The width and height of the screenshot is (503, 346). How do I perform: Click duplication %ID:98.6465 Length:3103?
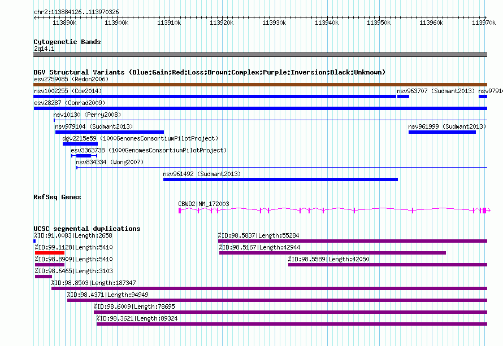[x=44, y=277]
